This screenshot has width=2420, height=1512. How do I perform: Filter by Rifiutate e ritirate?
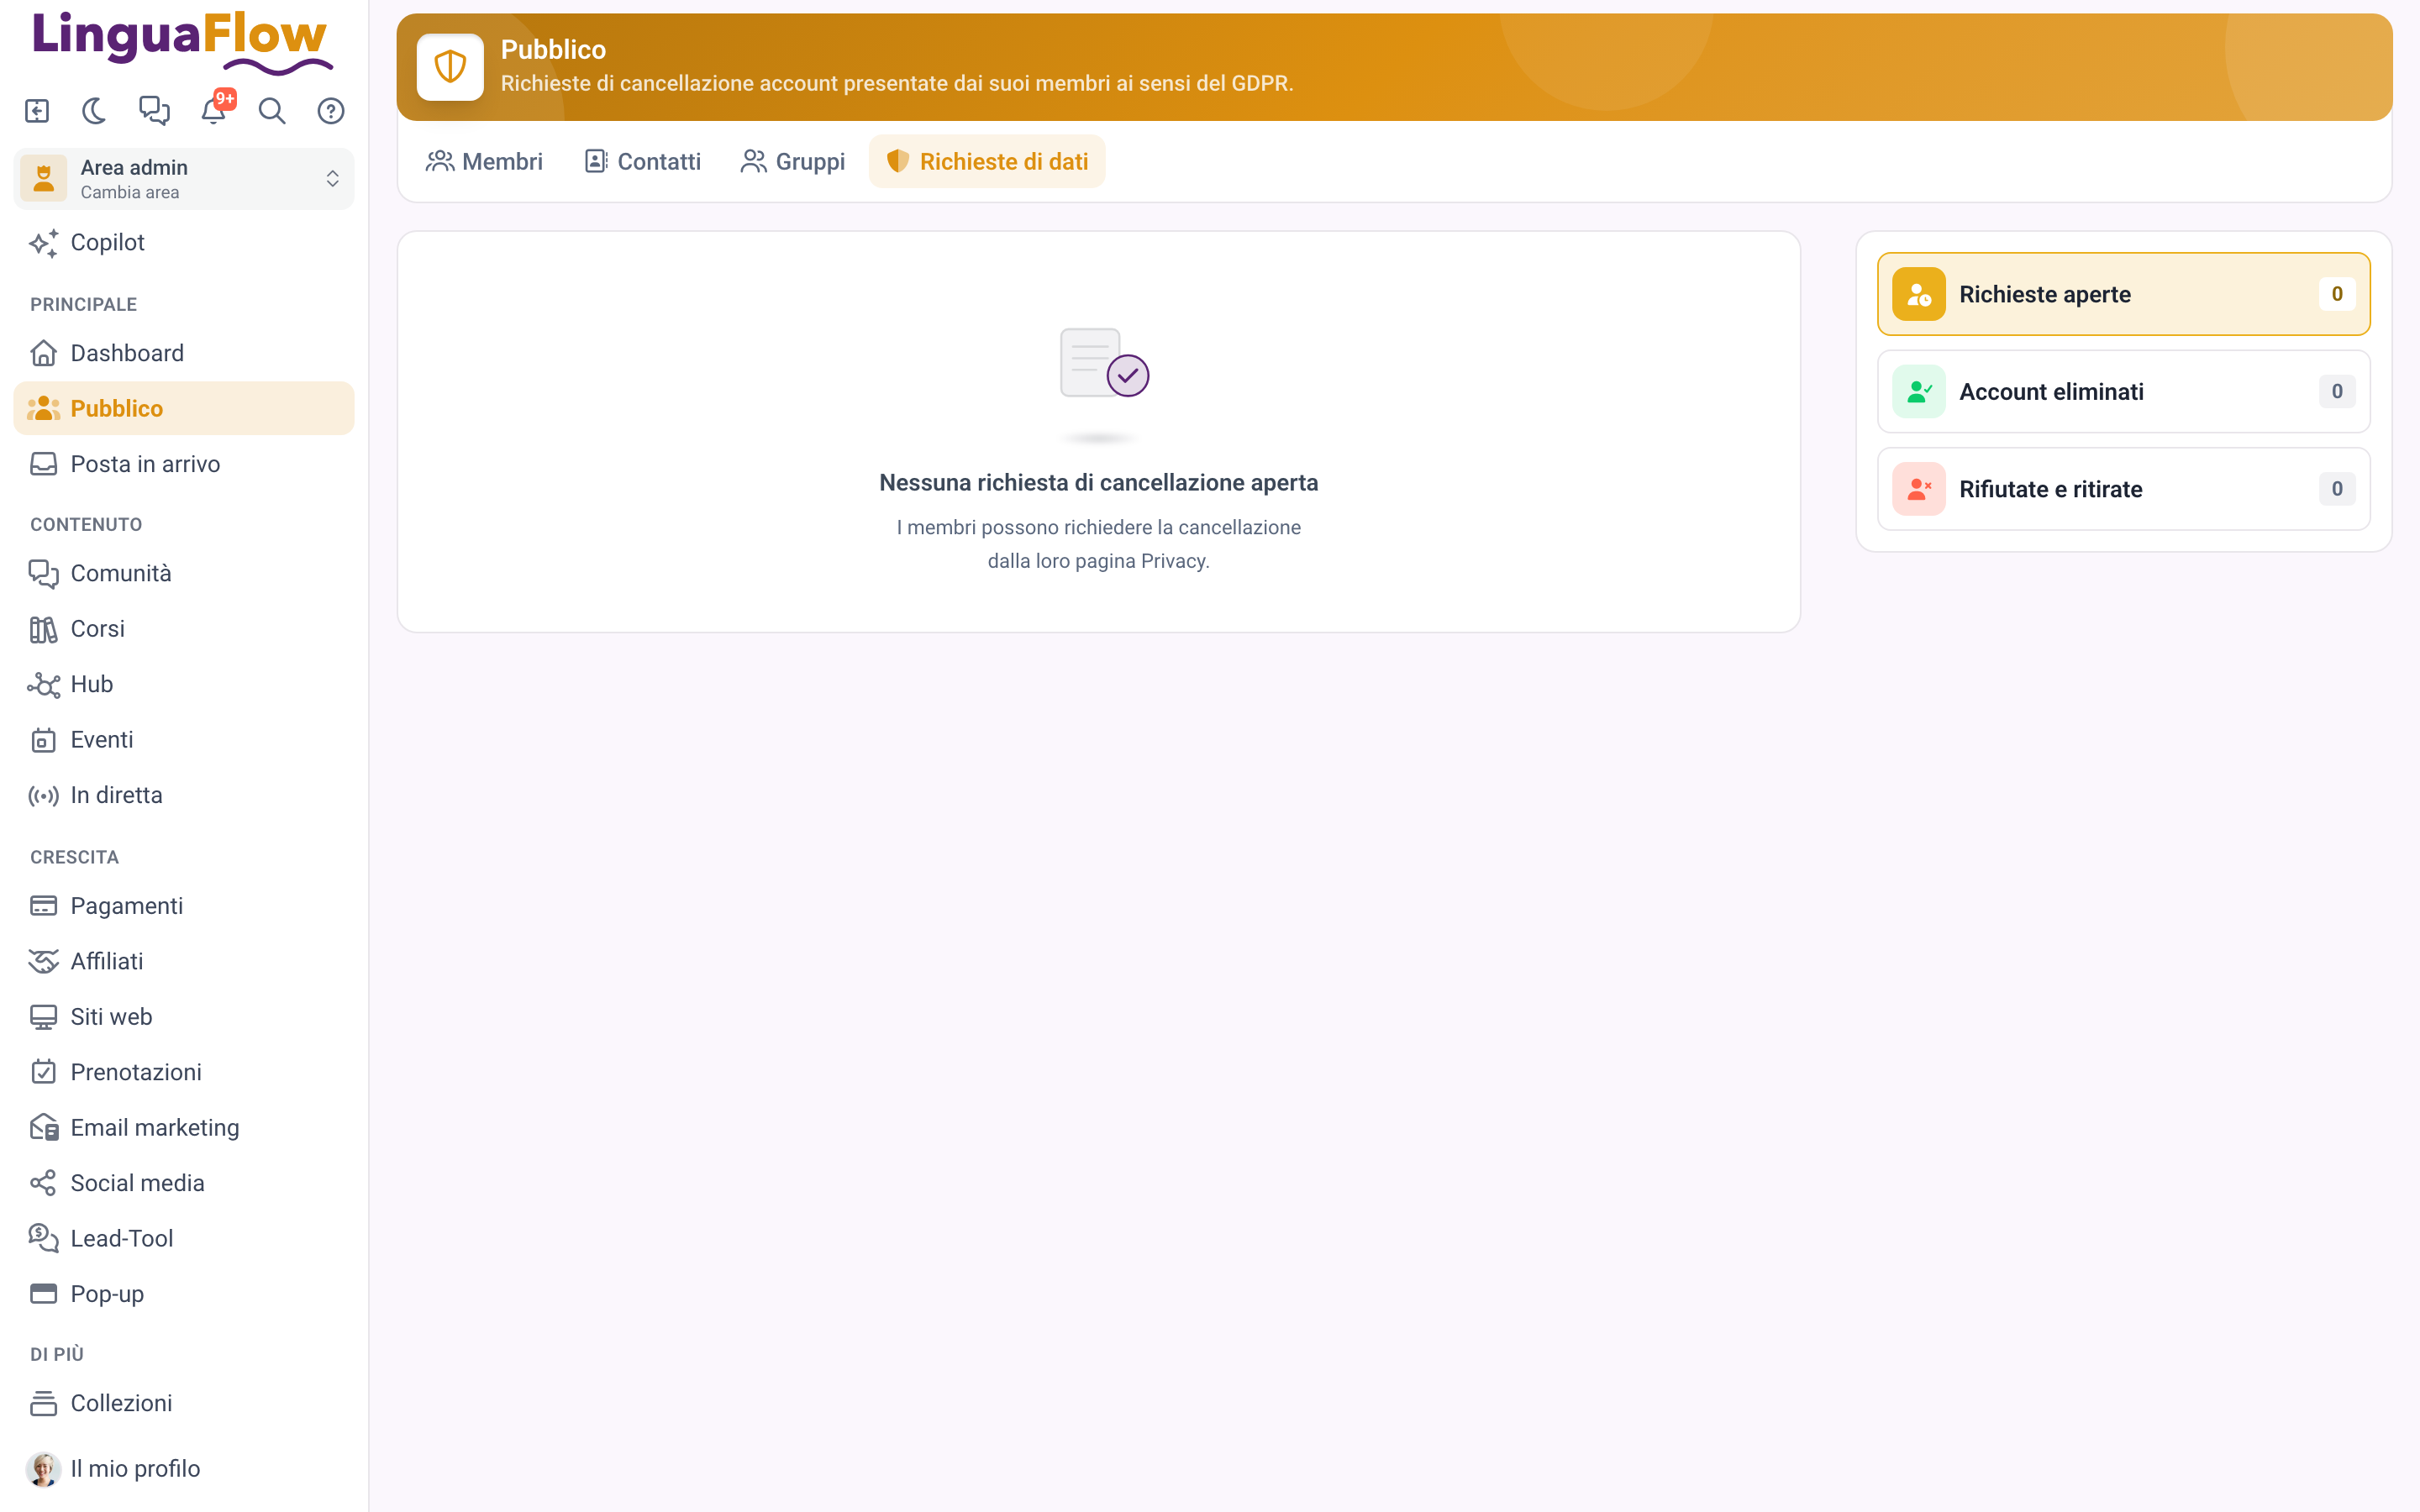click(2123, 489)
